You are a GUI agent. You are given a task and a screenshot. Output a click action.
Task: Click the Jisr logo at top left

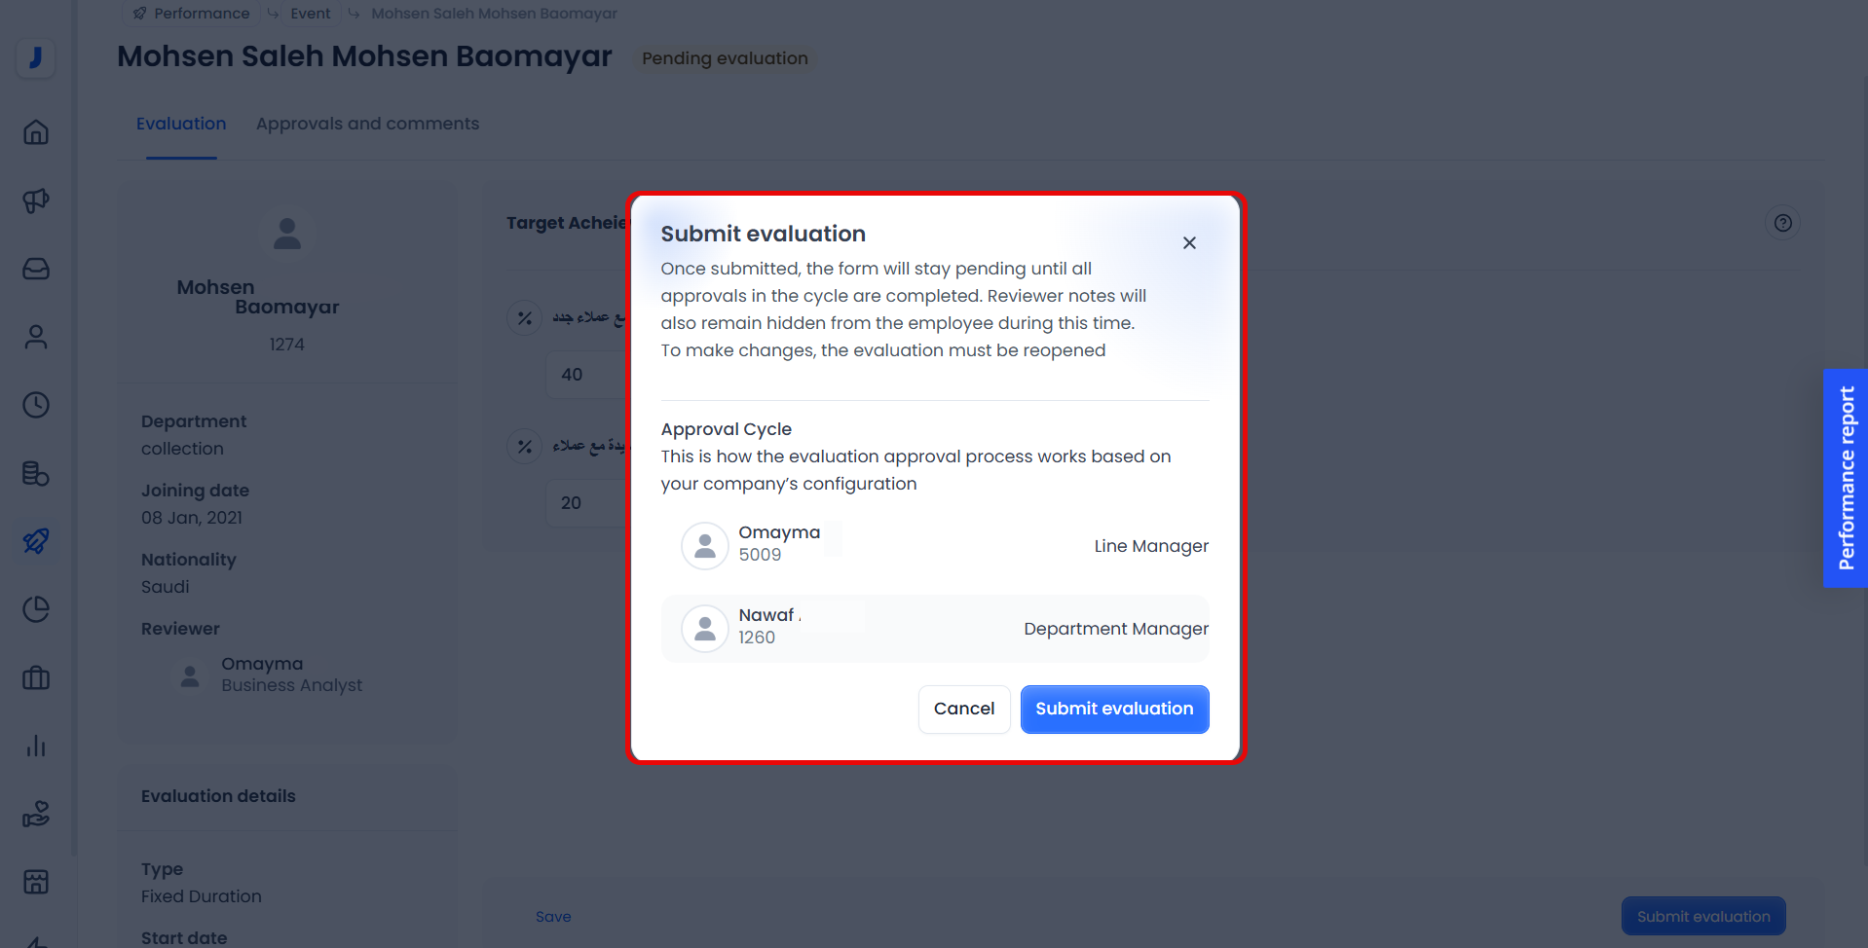click(x=36, y=58)
